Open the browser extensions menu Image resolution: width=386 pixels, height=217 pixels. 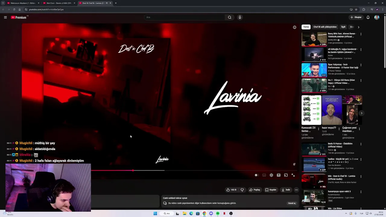click(364, 9)
